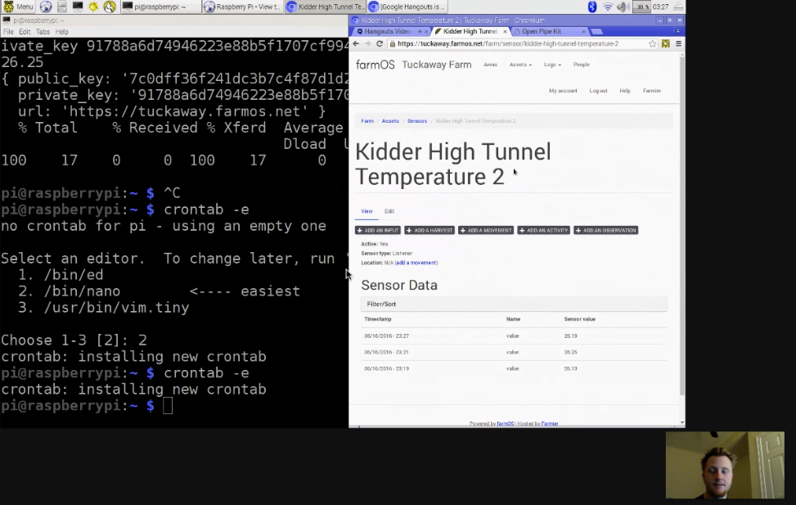
Task: Click the yellow extension icon in Chromium toolbar
Action: [x=666, y=43]
